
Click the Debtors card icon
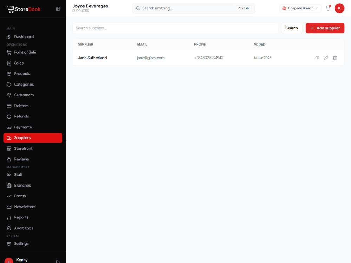pos(9,106)
